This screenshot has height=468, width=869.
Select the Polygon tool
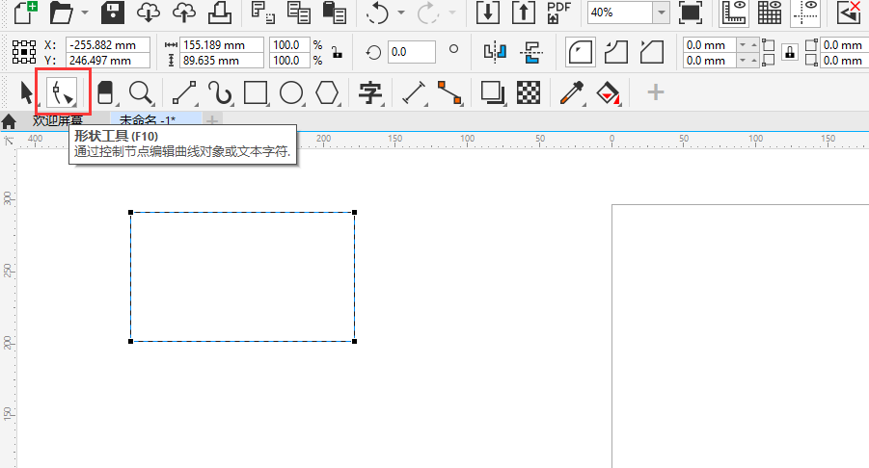pos(328,92)
